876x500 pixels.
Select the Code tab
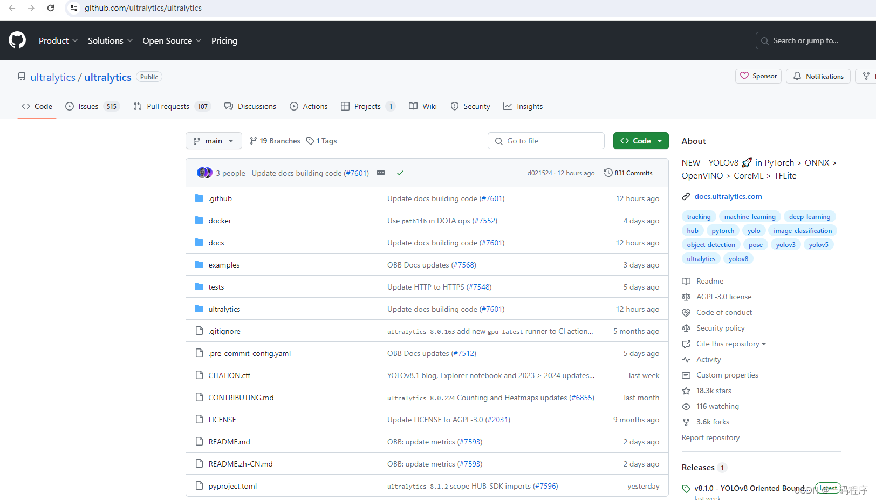[x=37, y=106]
